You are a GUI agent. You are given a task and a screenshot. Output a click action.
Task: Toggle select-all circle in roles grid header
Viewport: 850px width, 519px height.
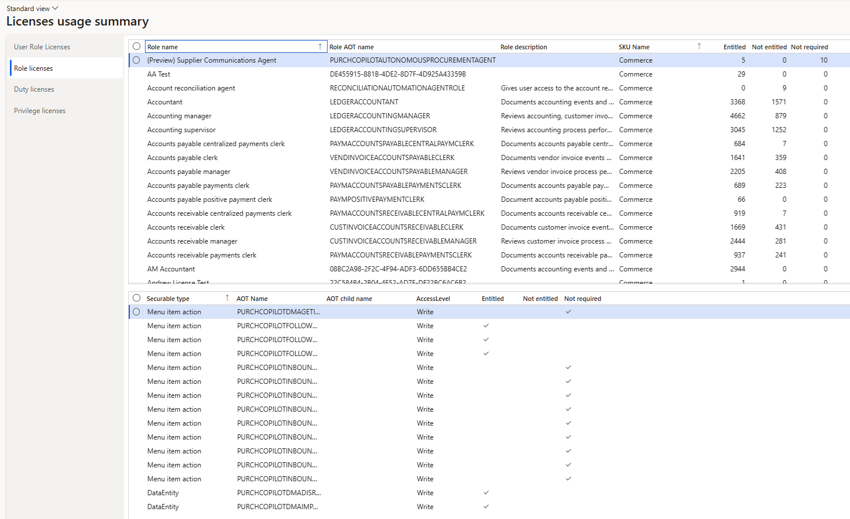137,46
